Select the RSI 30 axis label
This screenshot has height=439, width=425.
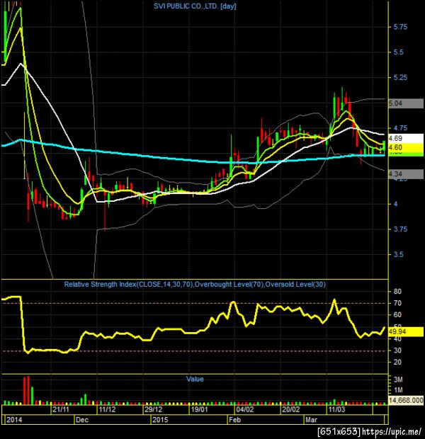coord(397,350)
